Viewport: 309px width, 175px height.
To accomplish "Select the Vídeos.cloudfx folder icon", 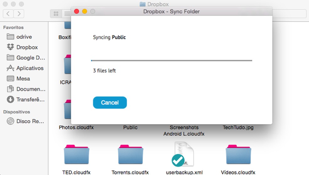I will click(238, 155).
